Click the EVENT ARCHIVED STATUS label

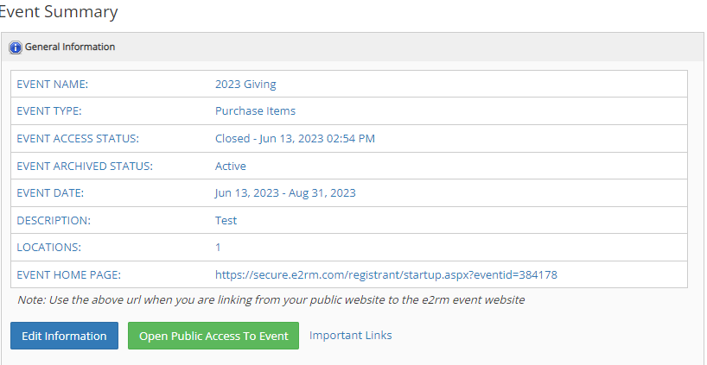pos(85,166)
